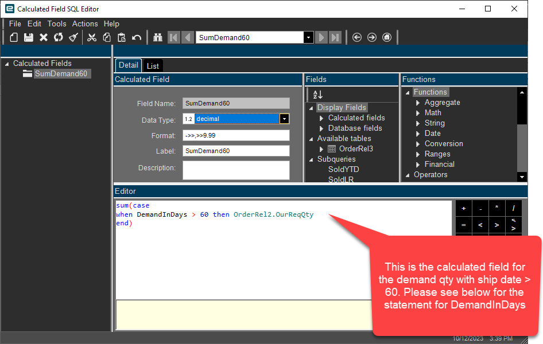Viewport: 543px width, 344px height.
Task: Click the not-equal operator button
Action: click(513, 225)
